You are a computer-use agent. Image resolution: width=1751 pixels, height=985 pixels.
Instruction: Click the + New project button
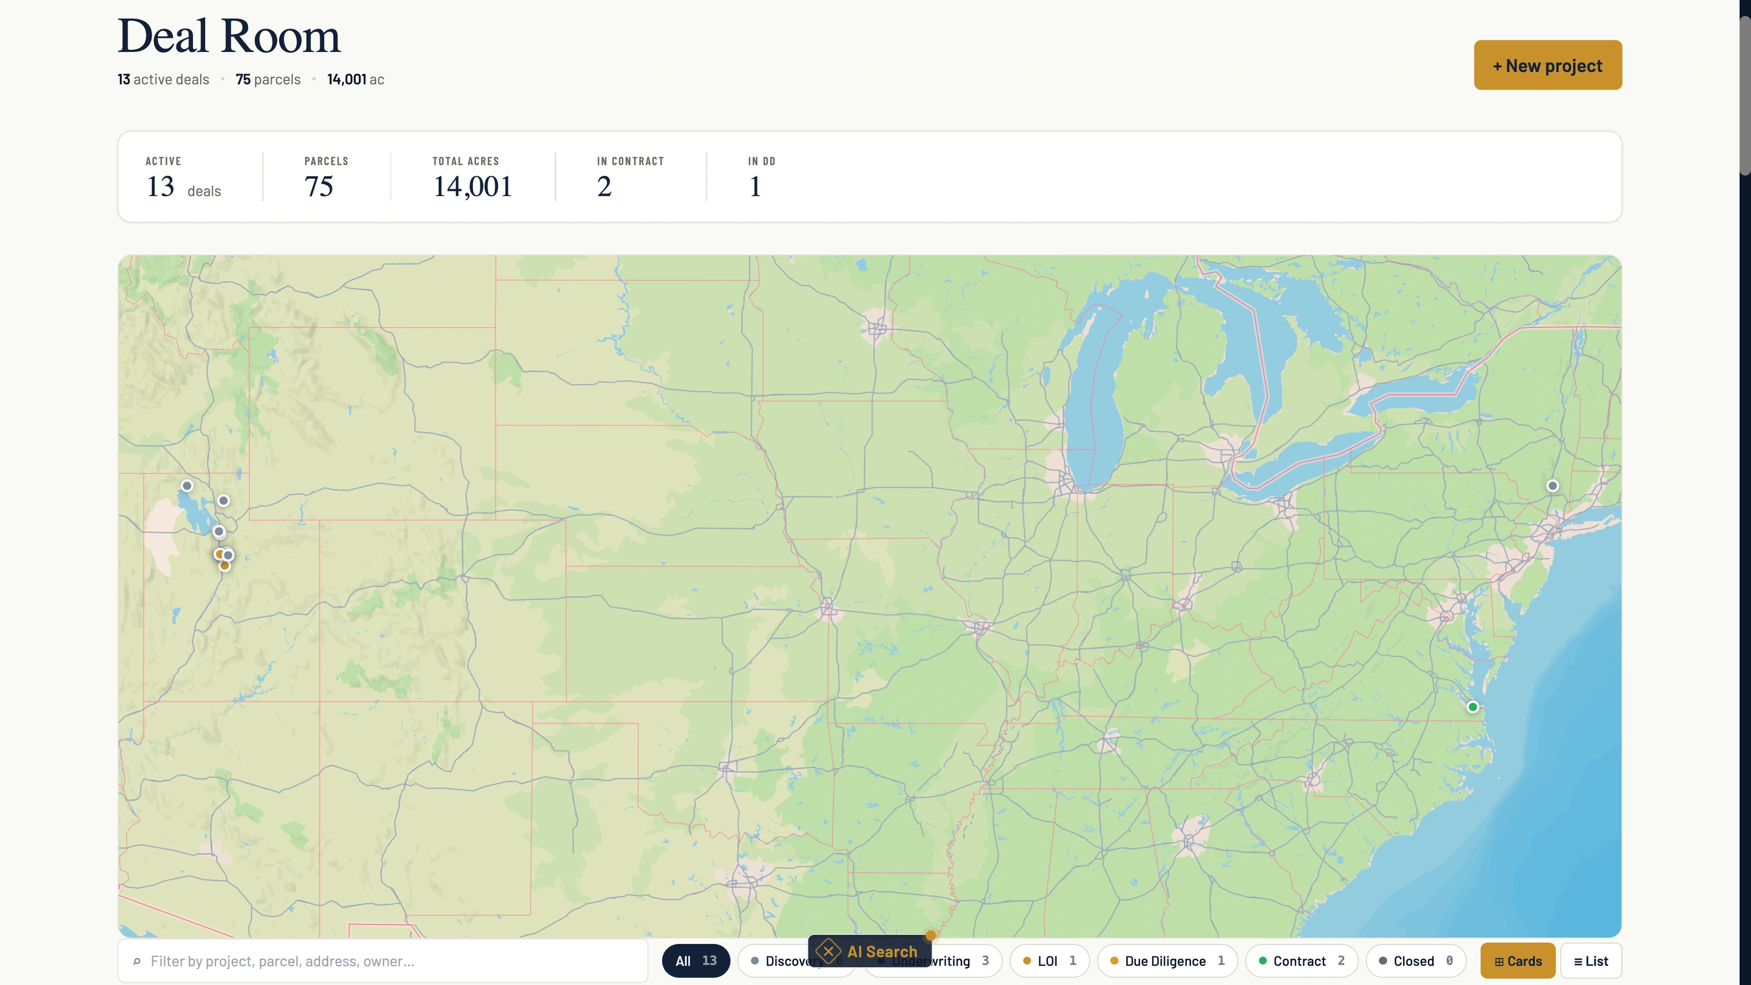(x=1548, y=65)
